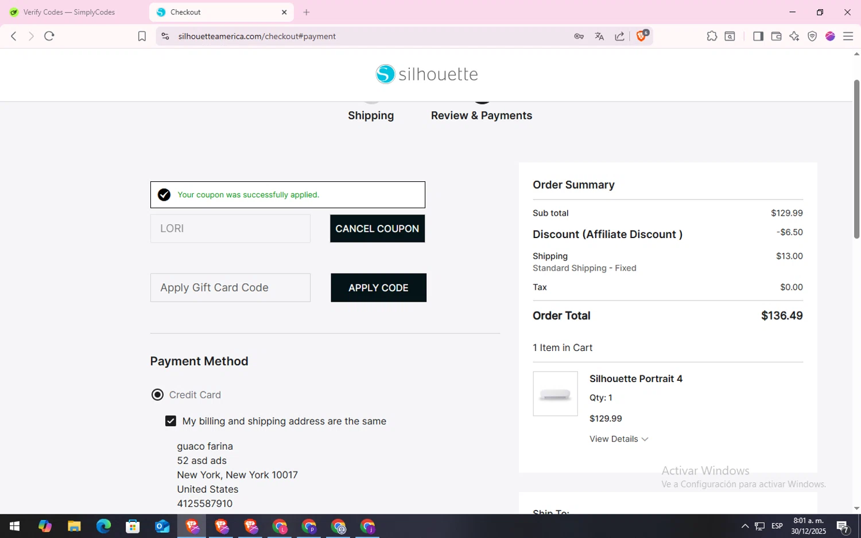Click the Order Total $136.49 amount
Screen dimensions: 861x538
click(x=782, y=315)
